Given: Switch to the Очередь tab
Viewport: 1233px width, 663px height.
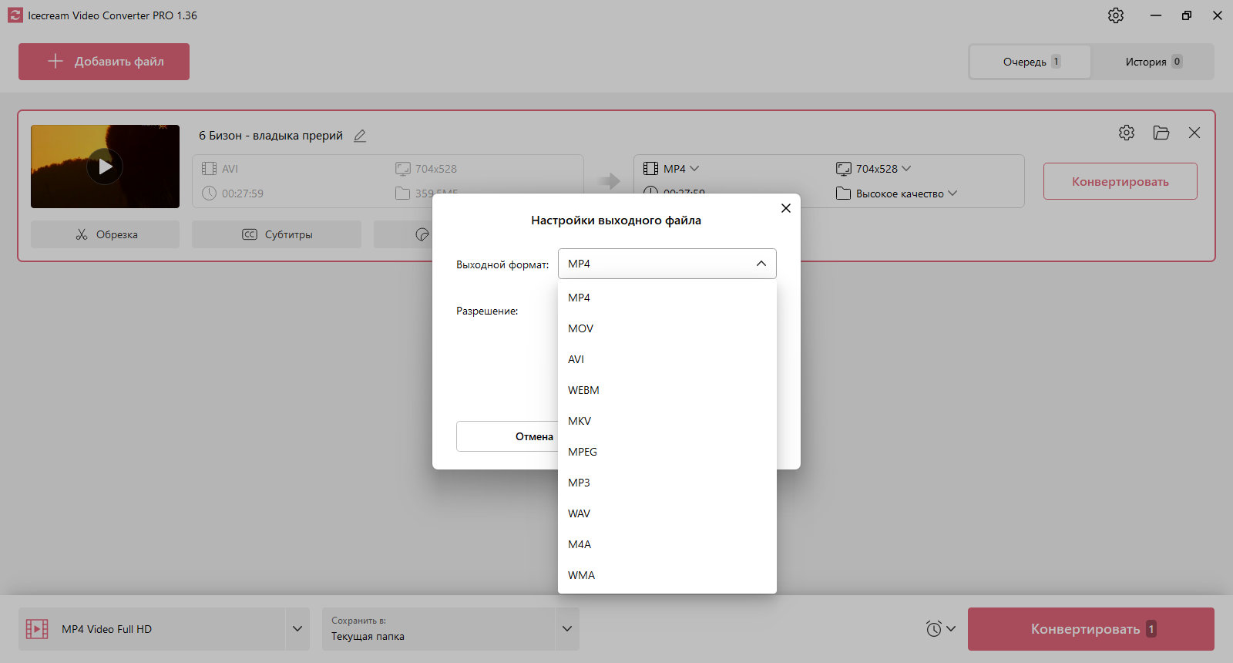Looking at the screenshot, I should click(1031, 62).
